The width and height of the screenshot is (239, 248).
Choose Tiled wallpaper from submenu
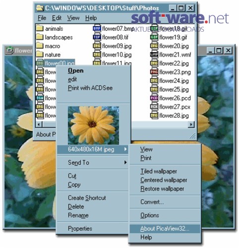pyautogui.click(x=159, y=171)
